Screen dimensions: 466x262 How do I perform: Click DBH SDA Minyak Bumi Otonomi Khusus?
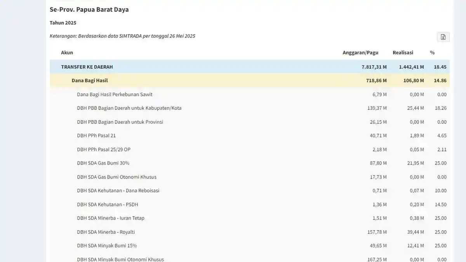click(120, 259)
